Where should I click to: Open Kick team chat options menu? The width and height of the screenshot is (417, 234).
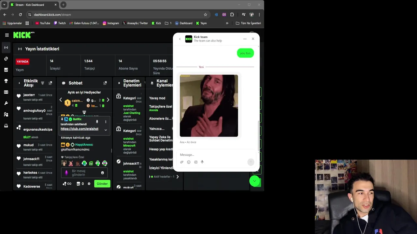pos(245,39)
